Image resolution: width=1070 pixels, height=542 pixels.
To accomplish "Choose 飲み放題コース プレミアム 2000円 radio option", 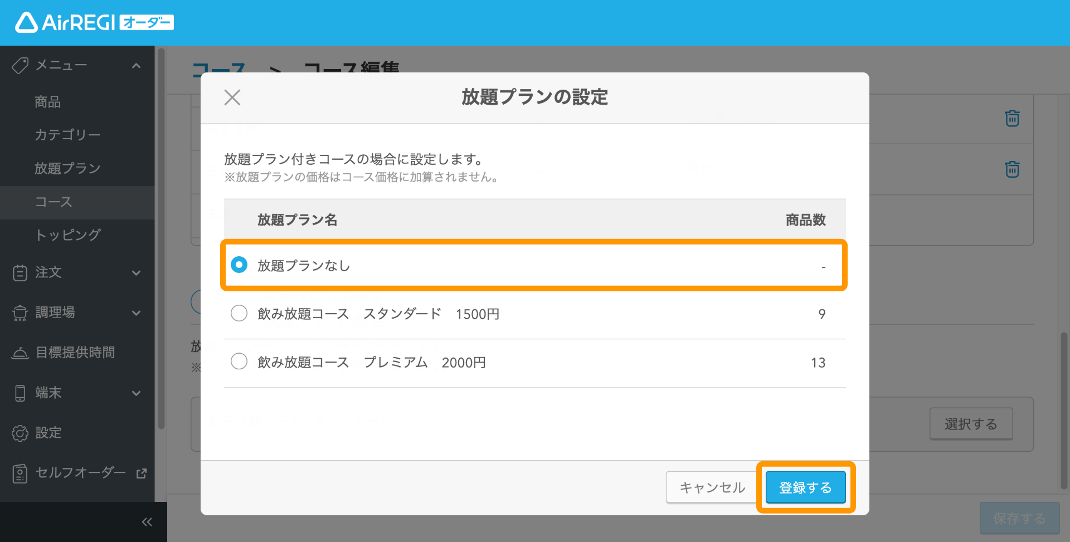I will click(239, 362).
